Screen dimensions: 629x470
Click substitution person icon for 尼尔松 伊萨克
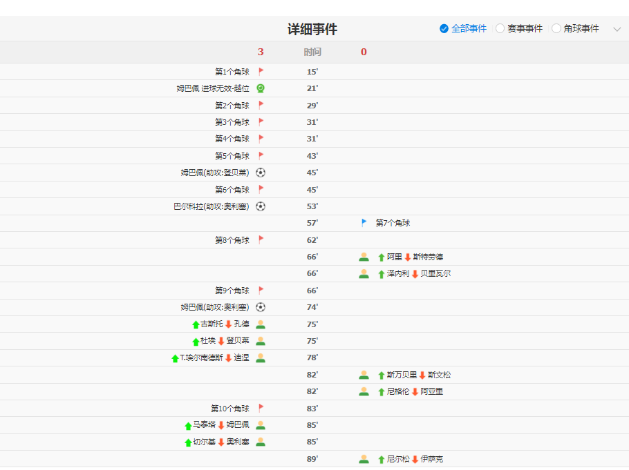(x=364, y=459)
